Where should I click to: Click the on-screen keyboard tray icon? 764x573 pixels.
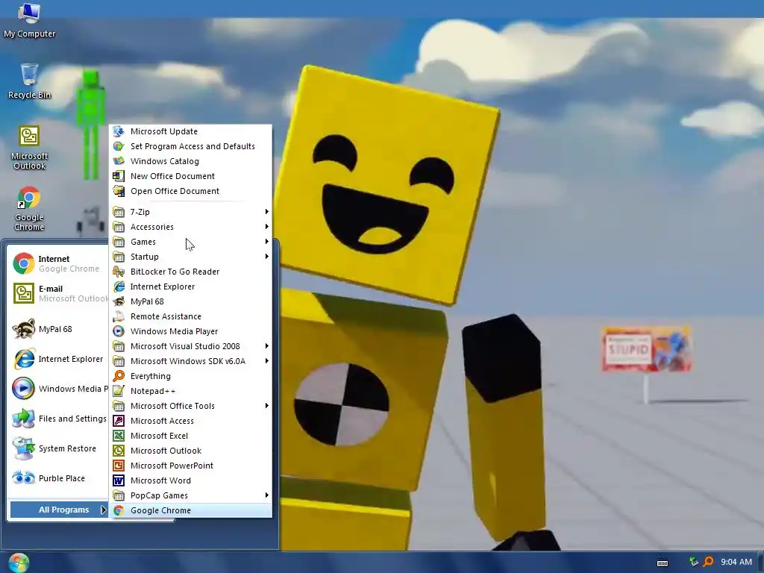click(x=663, y=563)
